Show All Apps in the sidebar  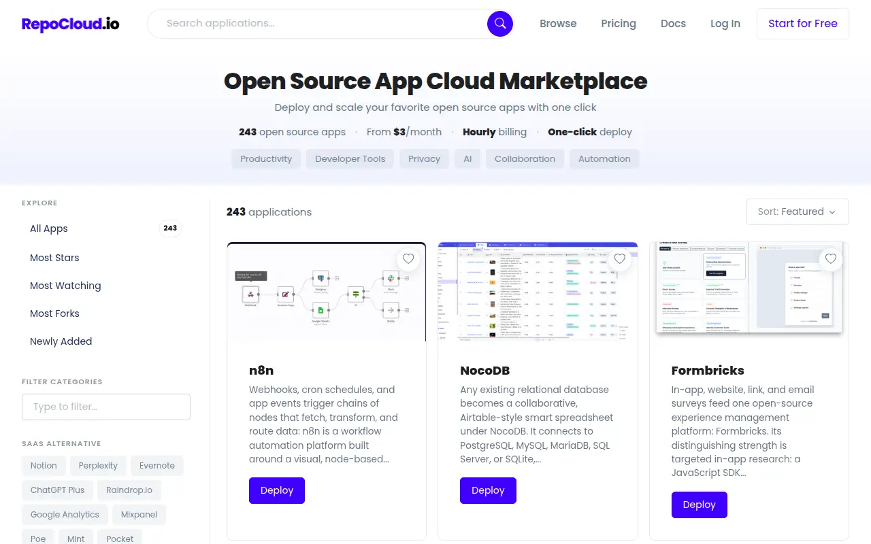106,228
